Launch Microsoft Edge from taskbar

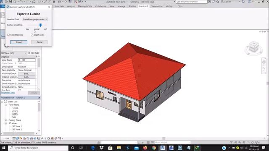click(x=93, y=148)
